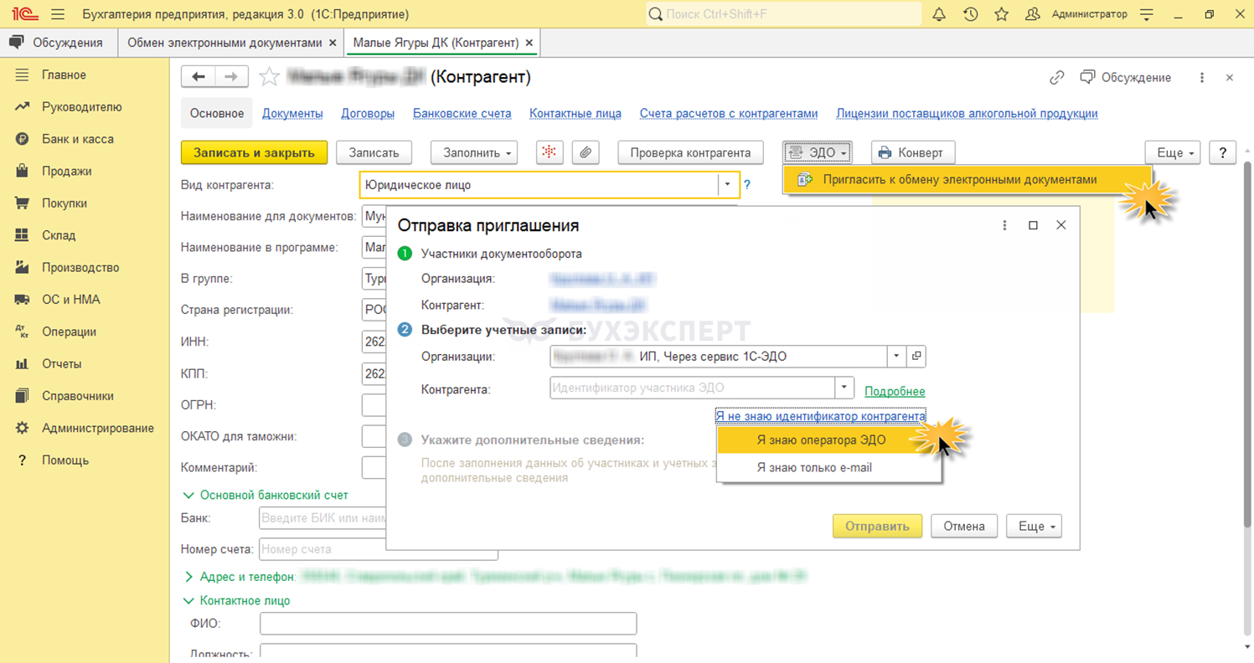Screen dimensions: 1254x663
Task: Expand the Вид контрагента dropdown
Action: tap(727, 185)
